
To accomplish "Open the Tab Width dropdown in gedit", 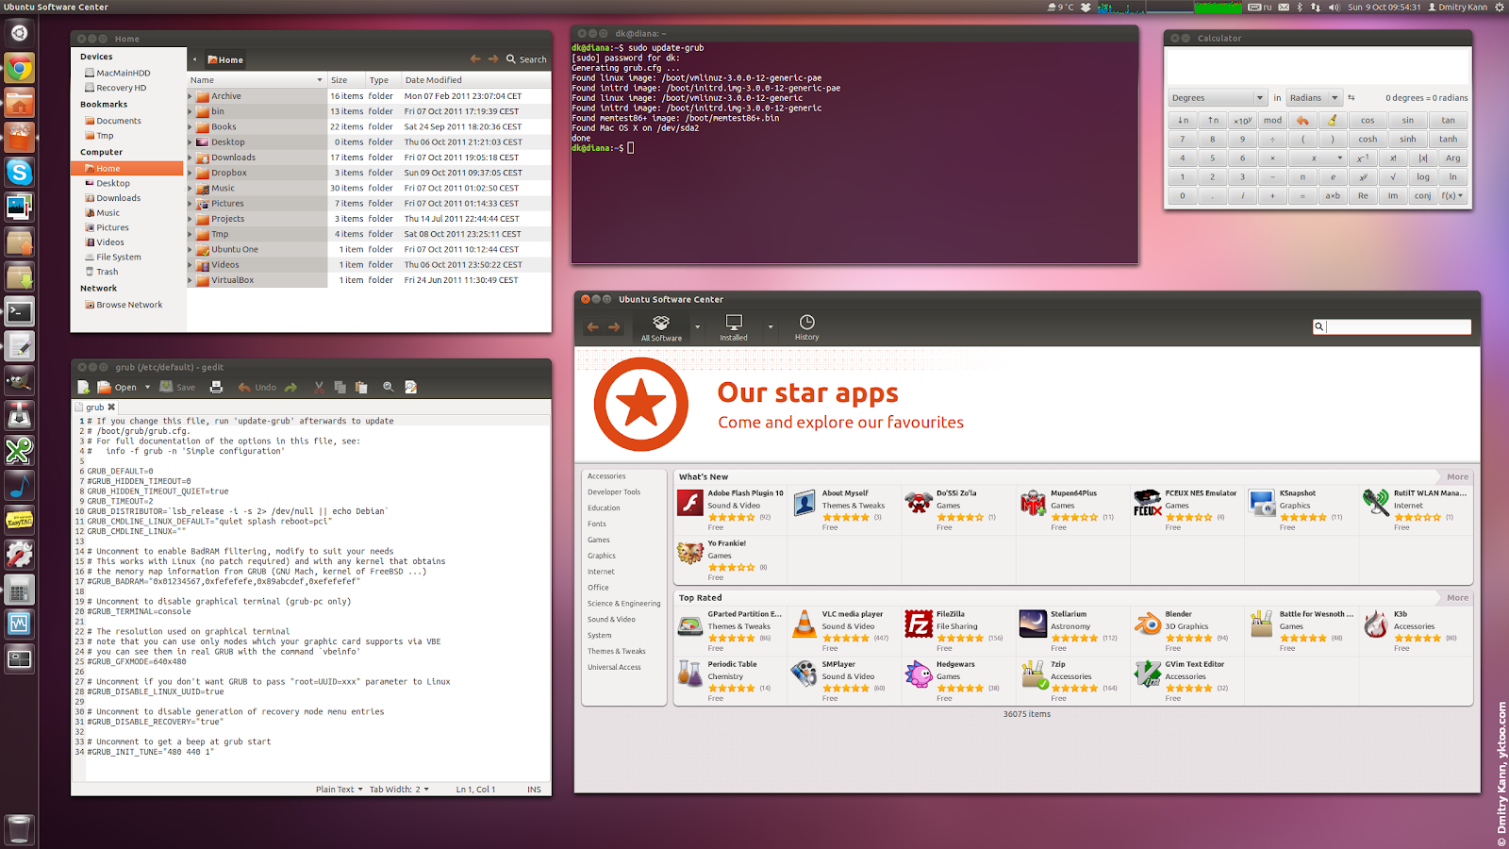I will tap(399, 790).
